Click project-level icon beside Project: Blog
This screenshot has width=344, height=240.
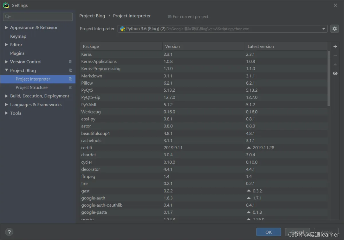tap(70, 70)
